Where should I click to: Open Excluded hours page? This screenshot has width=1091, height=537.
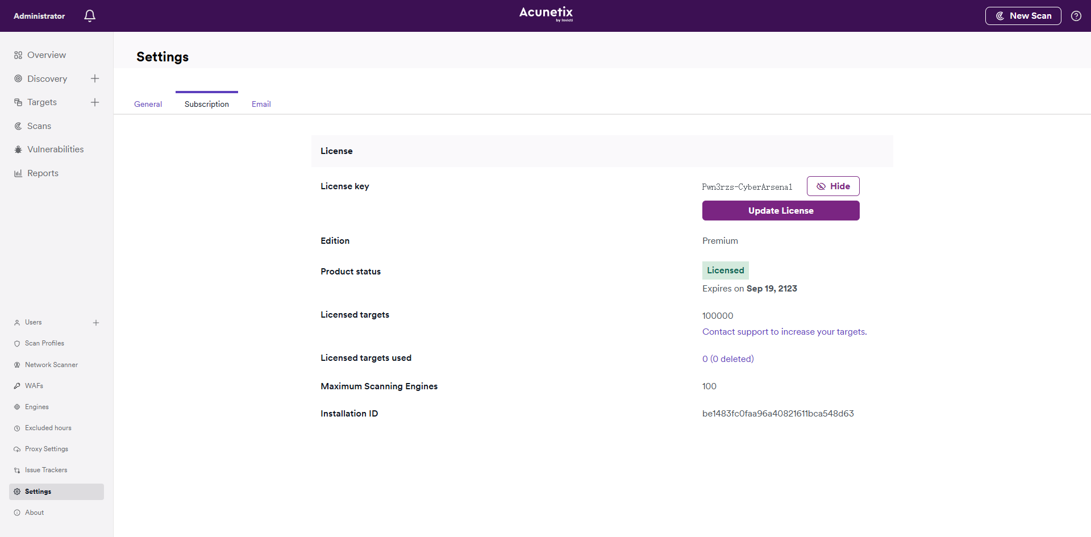[x=48, y=428]
